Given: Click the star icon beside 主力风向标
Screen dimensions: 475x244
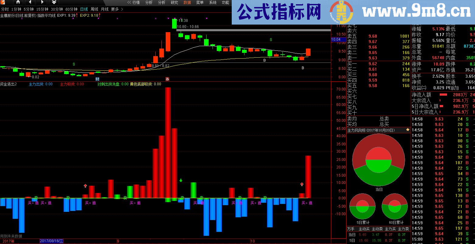Looking at the screenshot, I should tap(407, 130).
